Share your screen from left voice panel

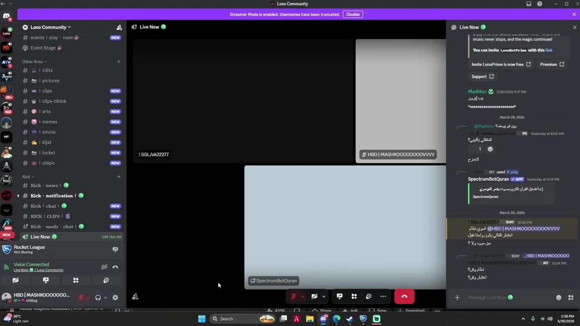tap(46, 280)
